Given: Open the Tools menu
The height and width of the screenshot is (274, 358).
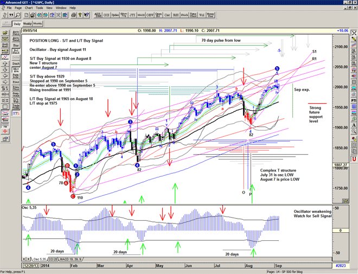Looking at the screenshot, I should pos(39,8).
